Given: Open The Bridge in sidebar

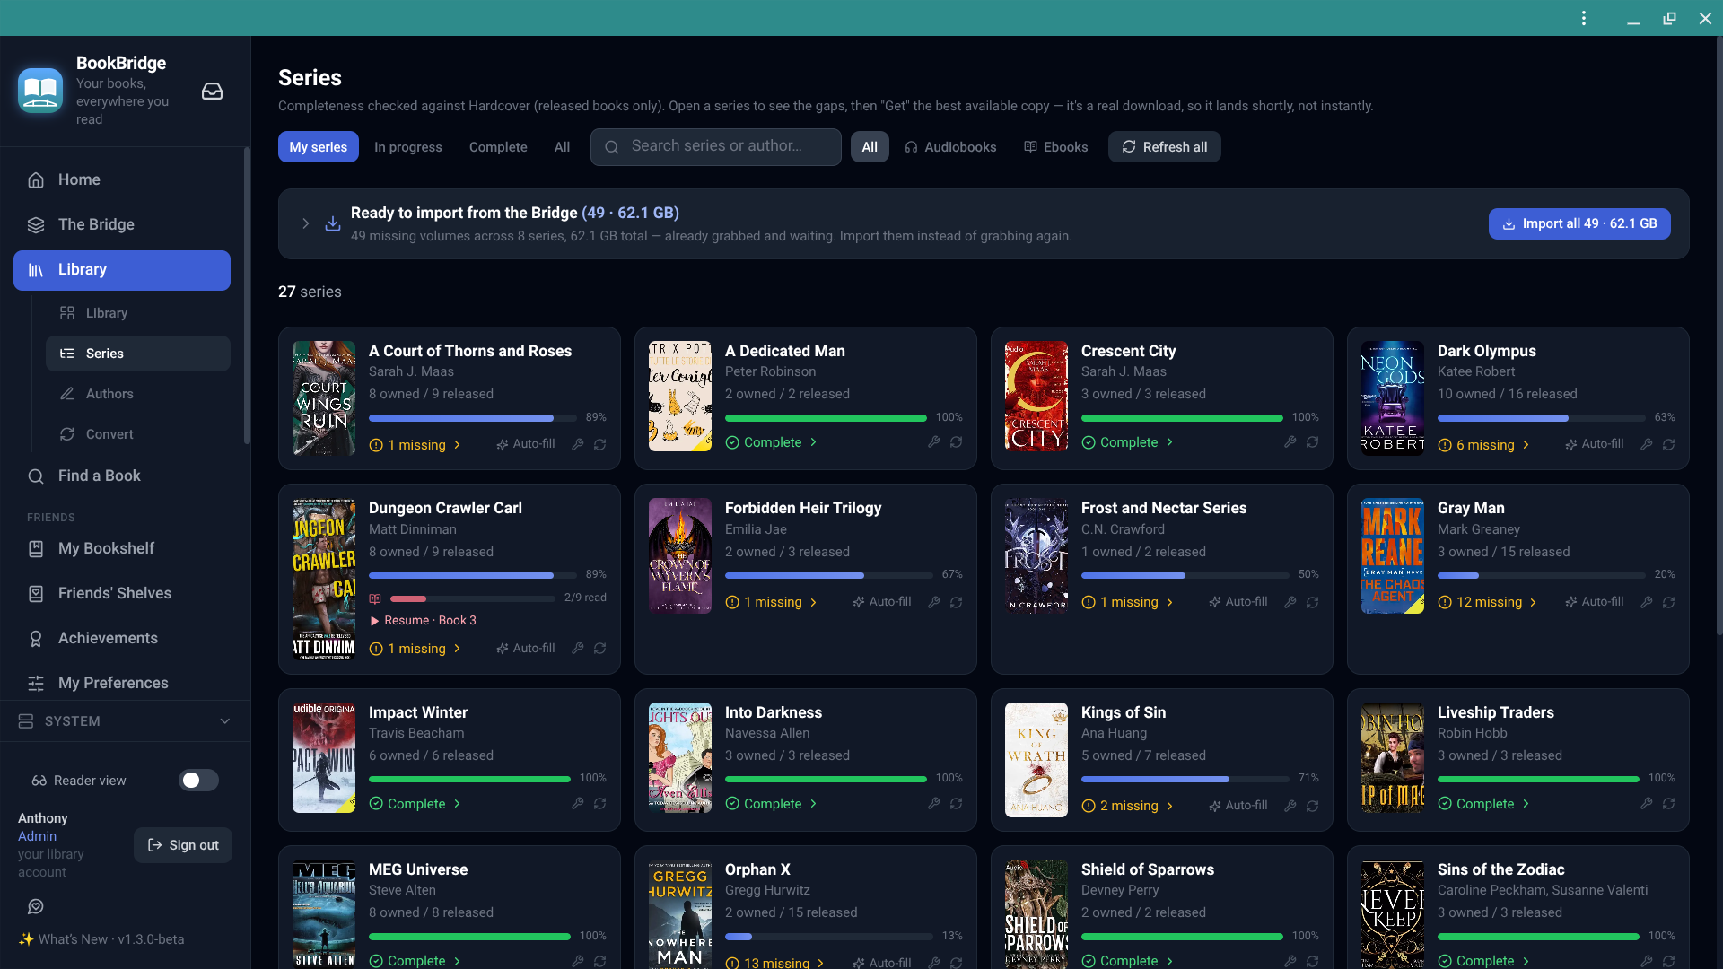Looking at the screenshot, I should click(122, 225).
